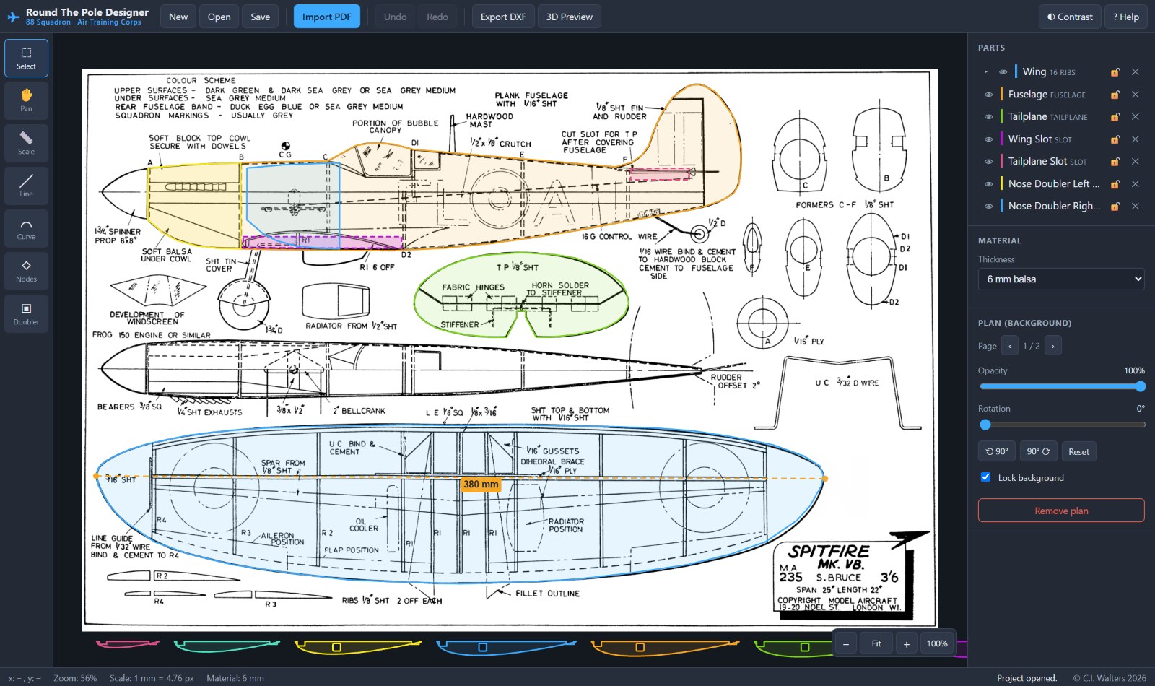Pick the Line drawing tool
Image resolution: width=1155 pixels, height=686 pixels.
26,186
